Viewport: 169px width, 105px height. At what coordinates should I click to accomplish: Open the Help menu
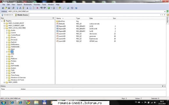point(58,5)
